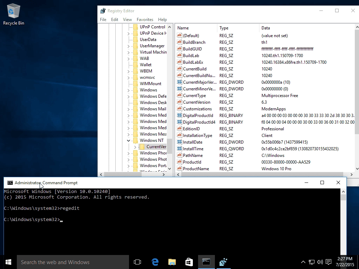Open the Favorites menu in Registry Editor
The height and width of the screenshot is (269, 359).
pyautogui.click(x=145, y=20)
